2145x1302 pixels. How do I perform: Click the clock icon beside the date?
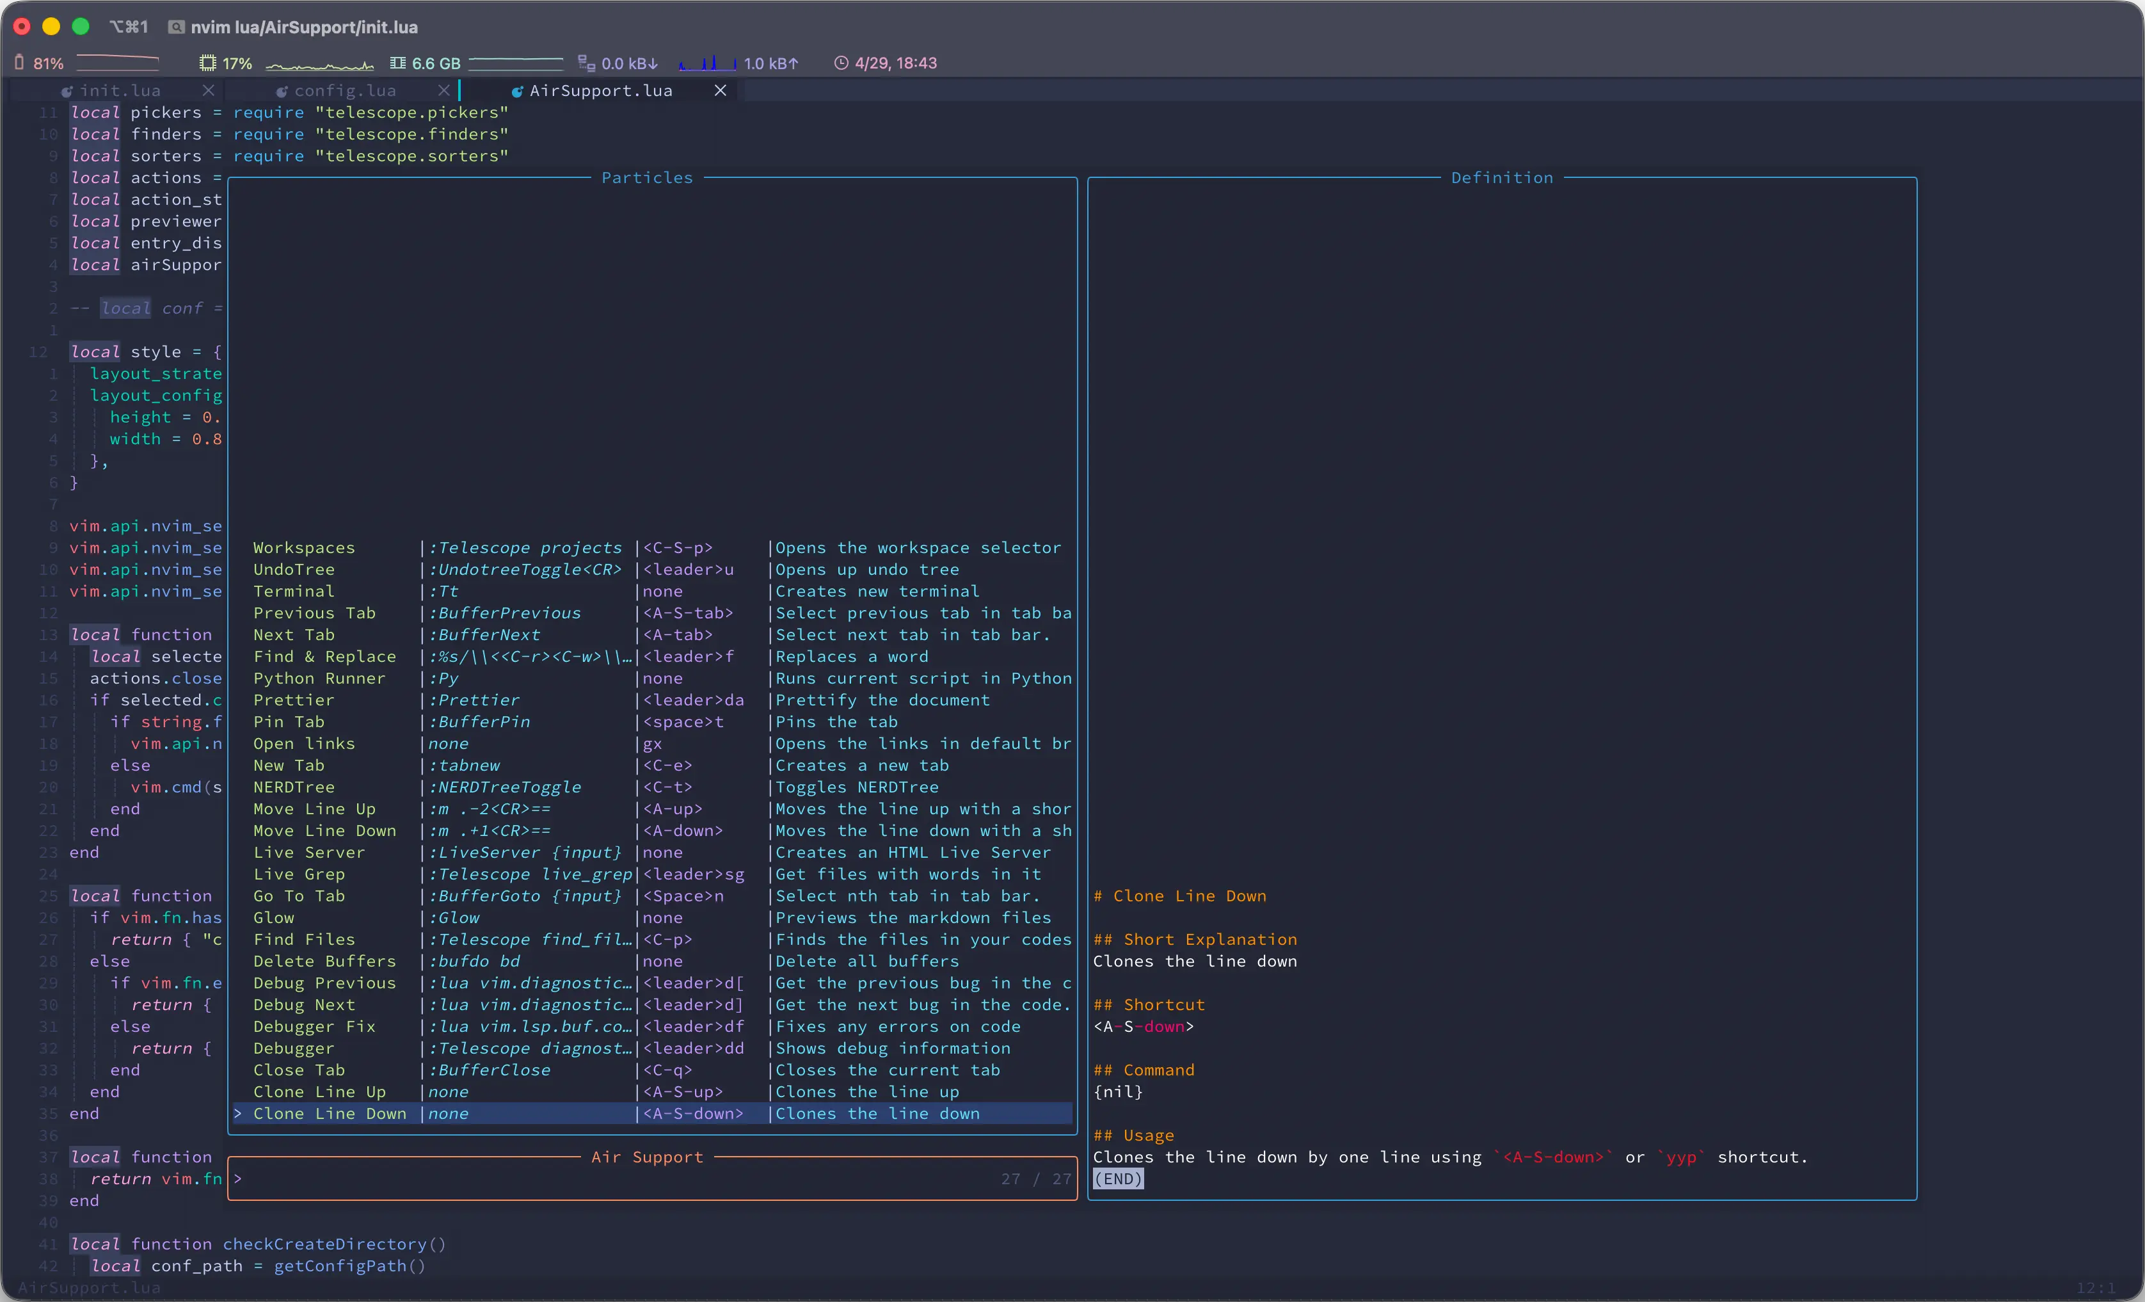coord(841,63)
